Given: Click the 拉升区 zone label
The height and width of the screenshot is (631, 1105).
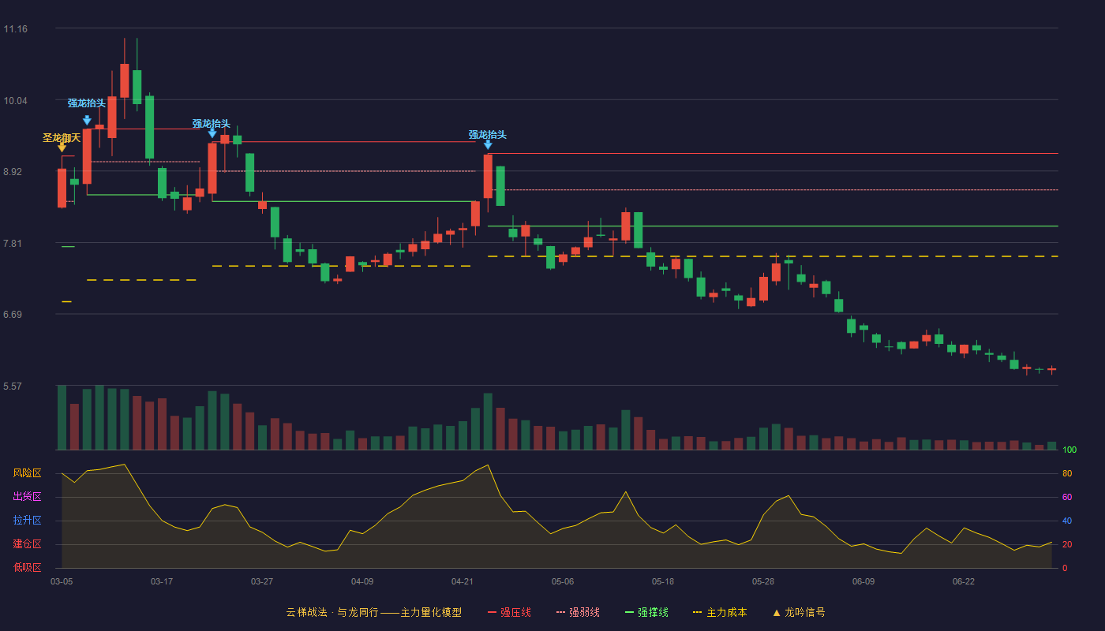Looking at the screenshot, I should [27, 521].
